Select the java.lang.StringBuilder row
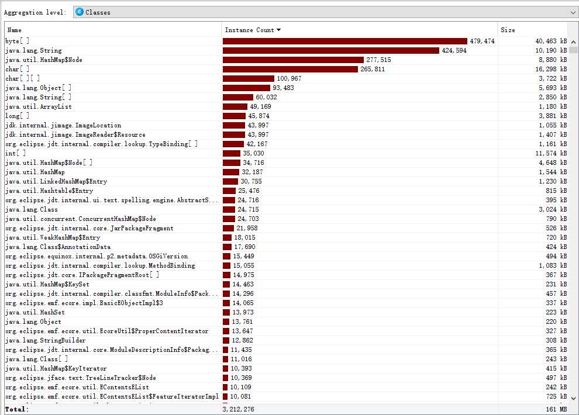The height and width of the screenshot is (415, 579). tap(286, 340)
